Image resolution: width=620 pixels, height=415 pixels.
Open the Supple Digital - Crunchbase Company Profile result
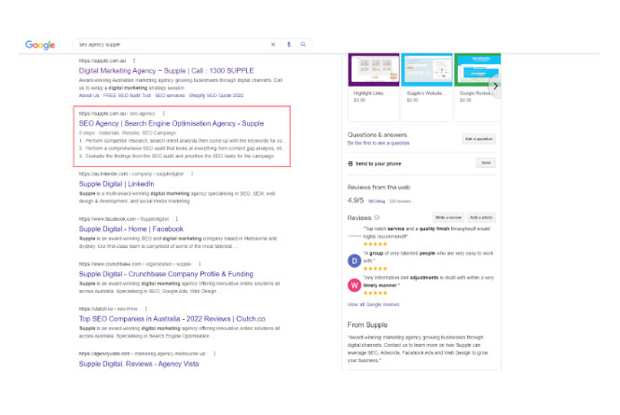(x=166, y=274)
